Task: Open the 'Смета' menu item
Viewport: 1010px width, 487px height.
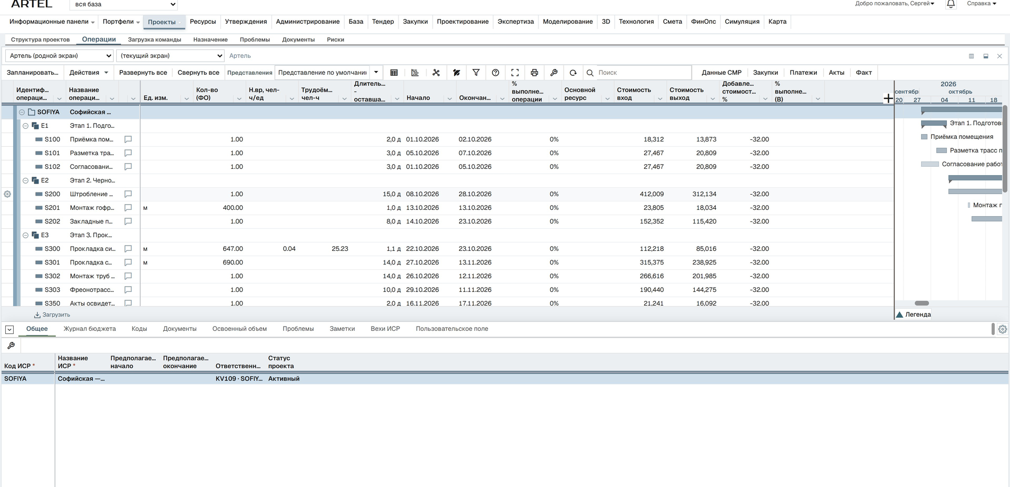Action: coord(672,22)
